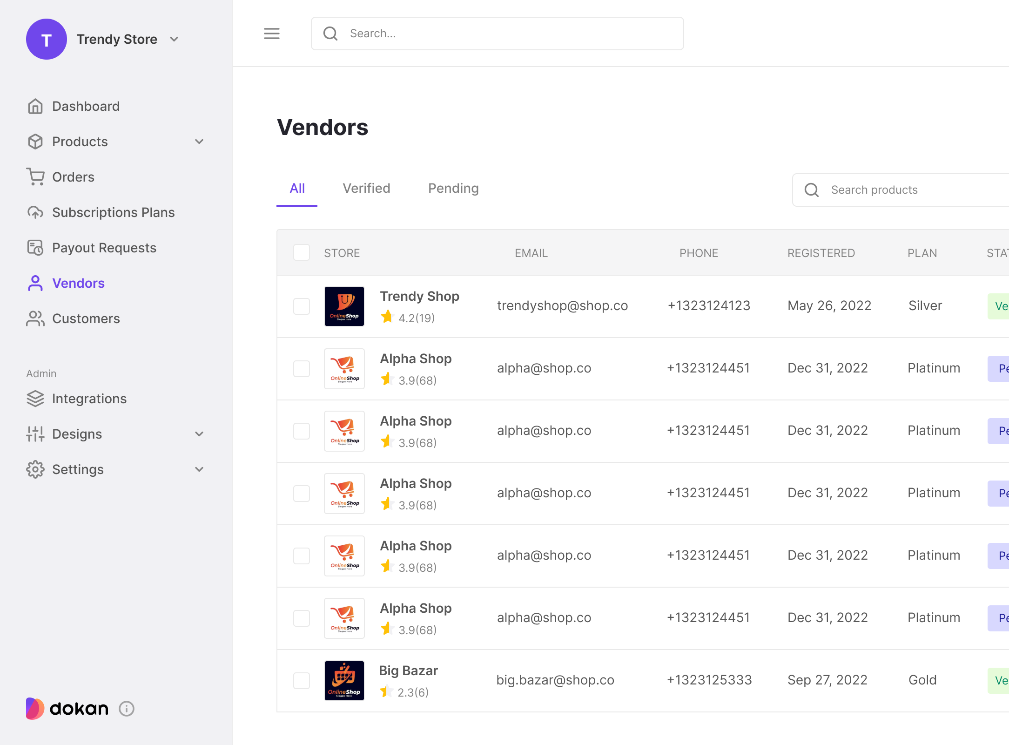The height and width of the screenshot is (745, 1009).
Task: Click the Payout Requests icon
Action: point(36,248)
